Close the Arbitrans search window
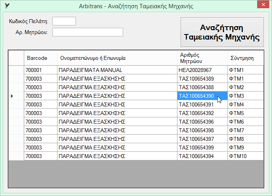 (x=263, y=5)
